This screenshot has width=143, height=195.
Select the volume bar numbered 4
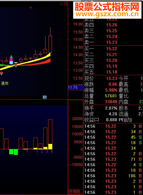[x=50, y=134]
